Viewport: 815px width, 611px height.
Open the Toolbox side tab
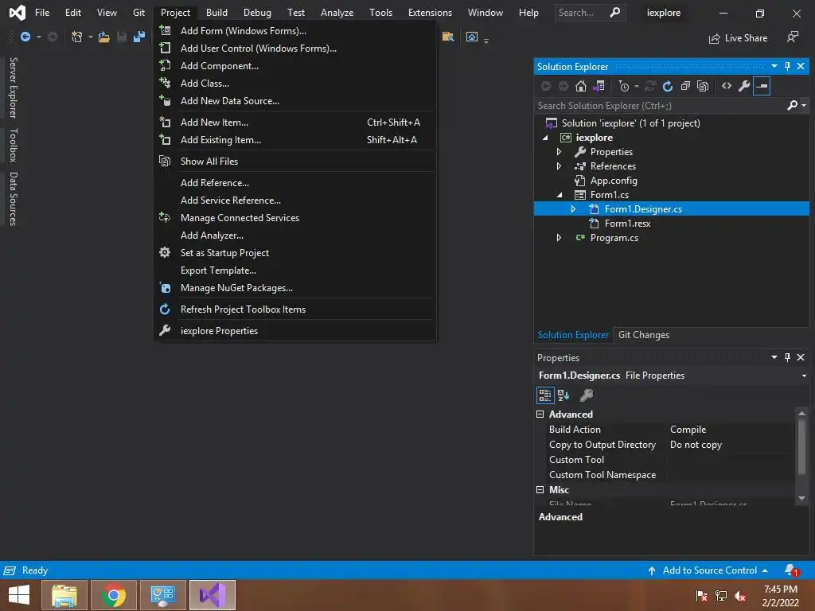tap(14, 146)
